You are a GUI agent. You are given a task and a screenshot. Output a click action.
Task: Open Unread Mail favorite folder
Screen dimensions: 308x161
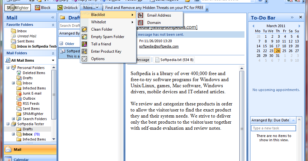click(x=27, y=36)
